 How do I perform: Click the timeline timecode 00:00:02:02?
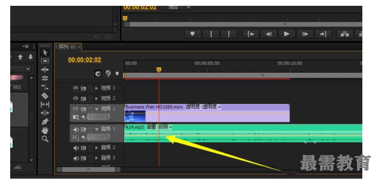(85, 60)
